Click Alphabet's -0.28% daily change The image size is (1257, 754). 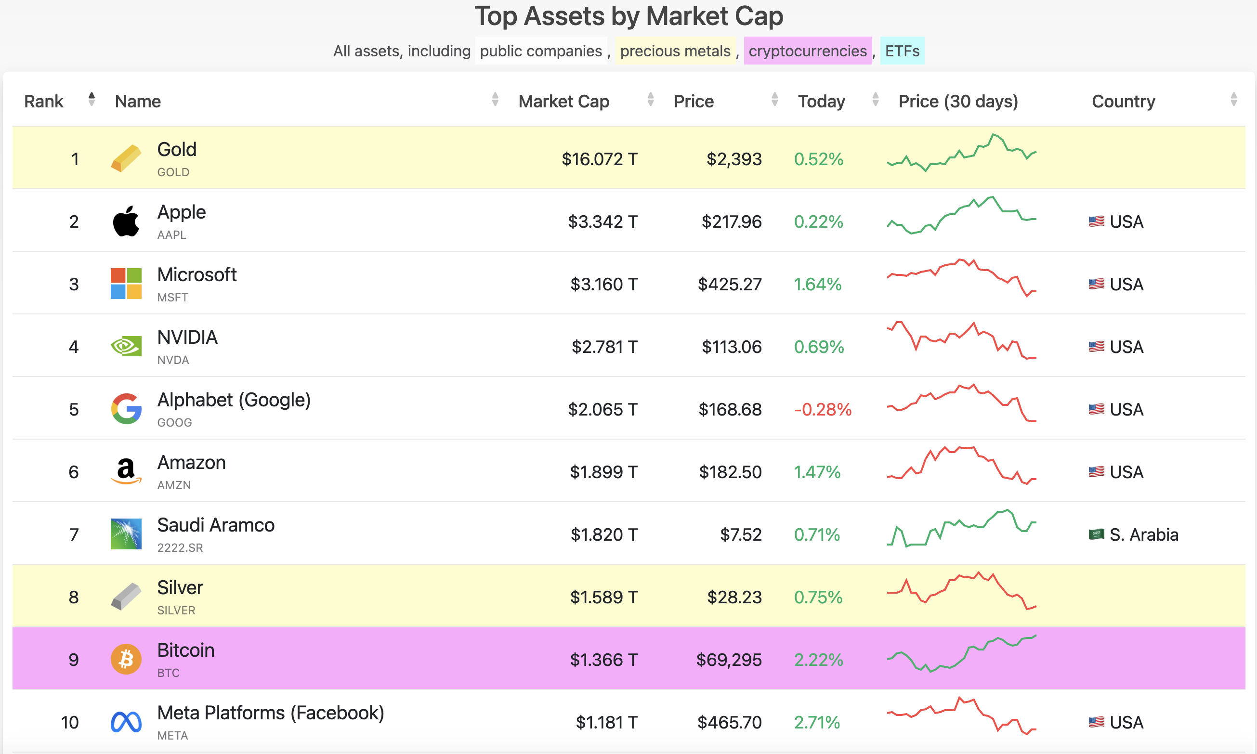(823, 409)
